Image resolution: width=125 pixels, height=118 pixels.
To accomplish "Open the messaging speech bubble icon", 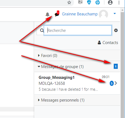I will pyautogui.click(x=57, y=14).
